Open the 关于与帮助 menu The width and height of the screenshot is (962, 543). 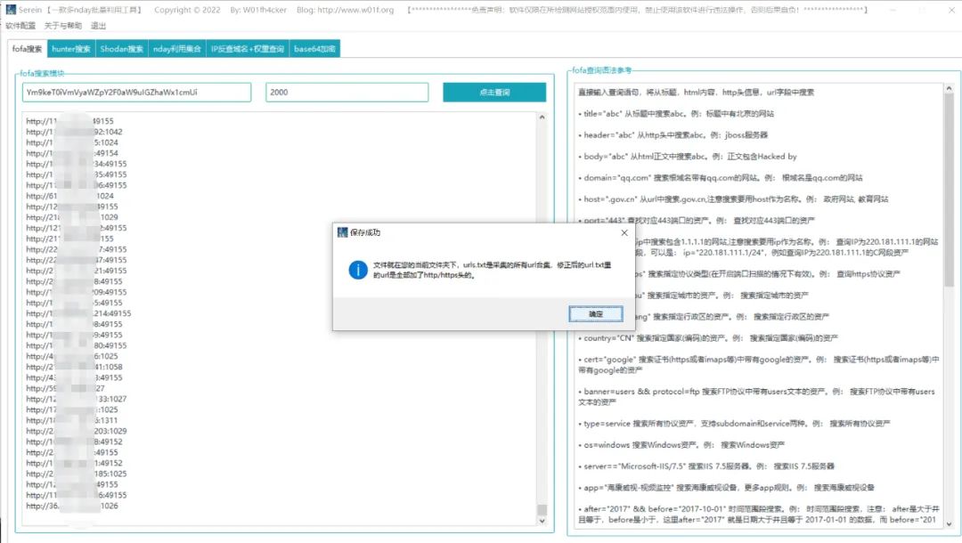tap(62, 26)
